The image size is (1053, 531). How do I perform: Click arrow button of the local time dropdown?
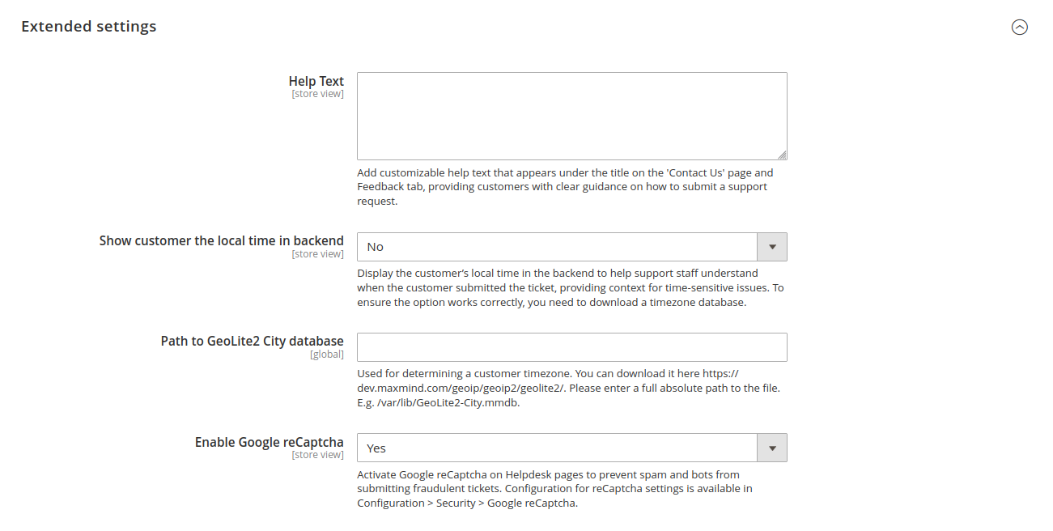(772, 247)
